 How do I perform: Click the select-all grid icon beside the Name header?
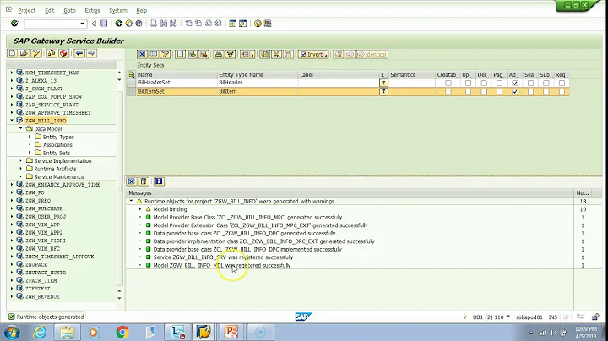[x=131, y=75]
